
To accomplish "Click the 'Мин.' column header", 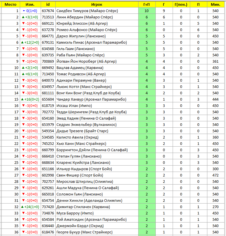I will 216,5.
